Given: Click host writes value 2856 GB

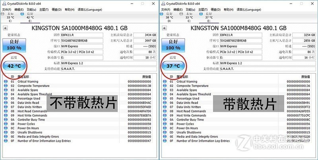Looking at the screenshot, I should tap(304, 41).
